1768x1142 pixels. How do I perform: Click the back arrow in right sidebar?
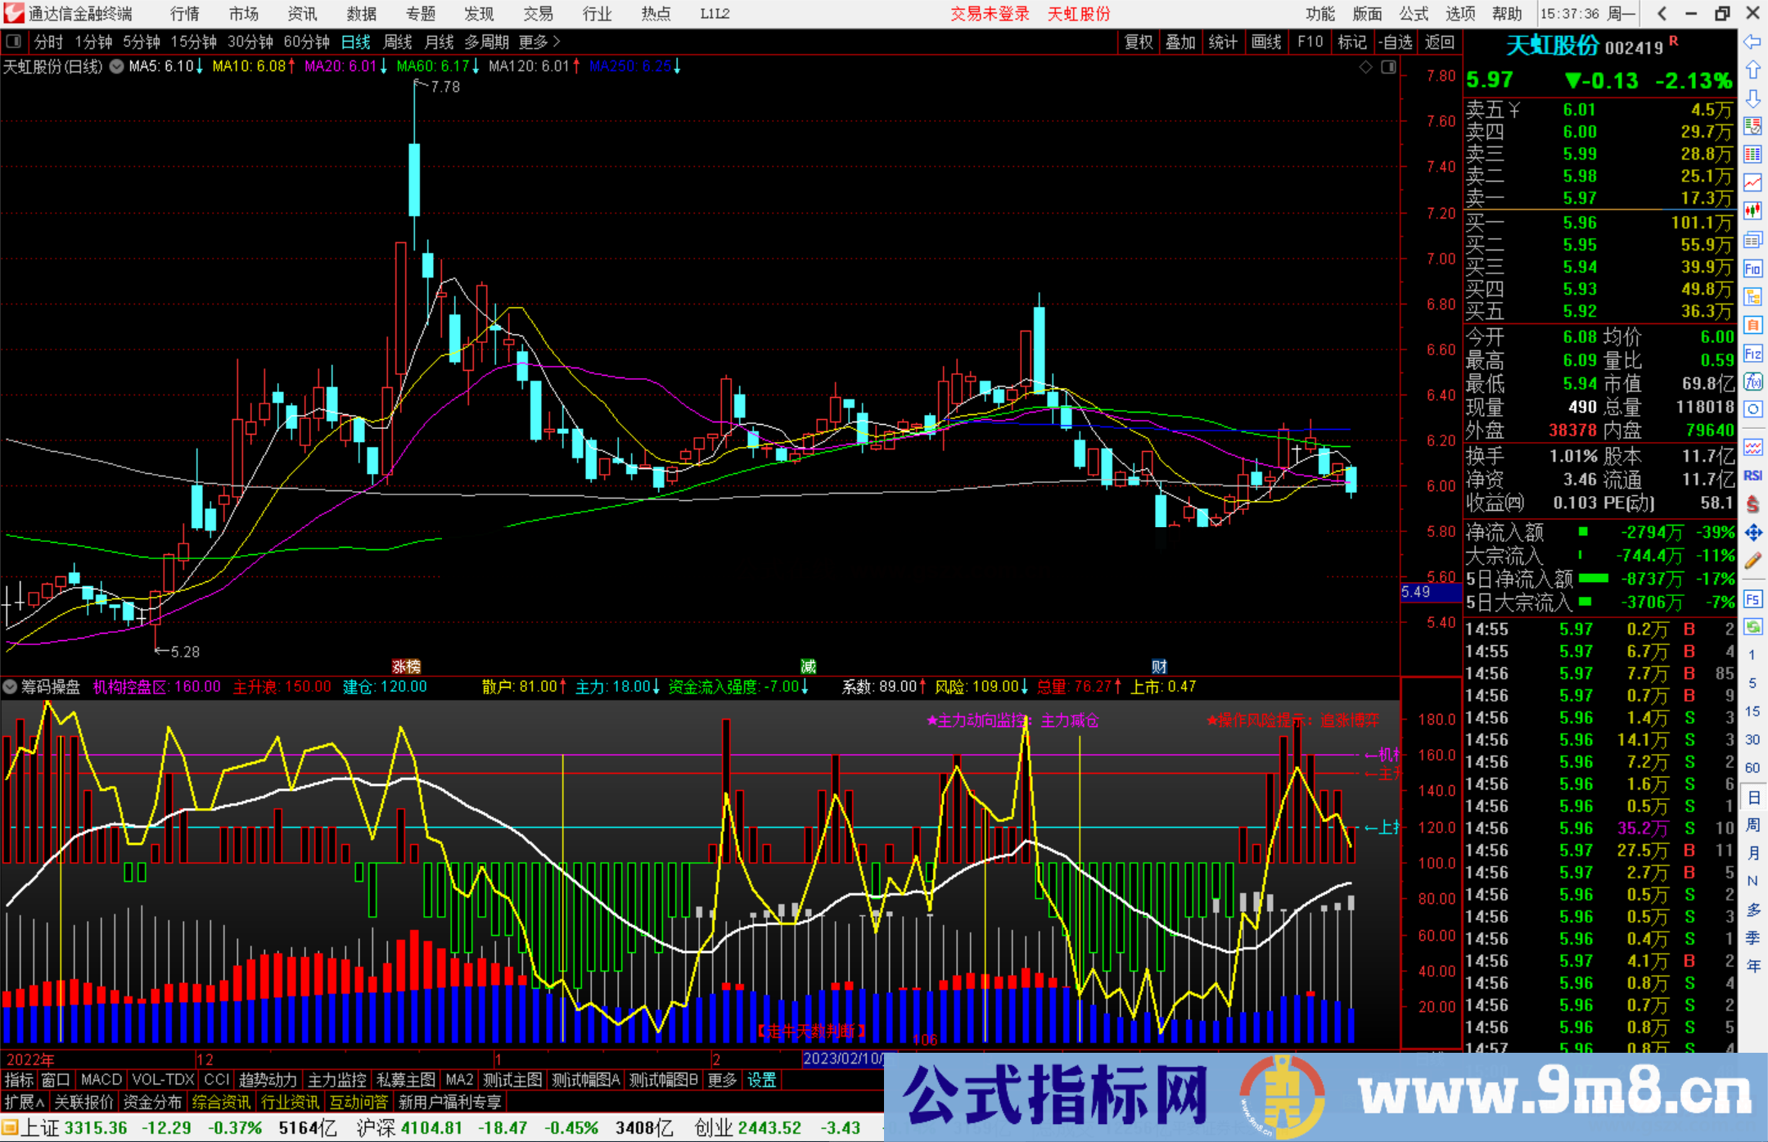pyautogui.click(x=1752, y=42)
